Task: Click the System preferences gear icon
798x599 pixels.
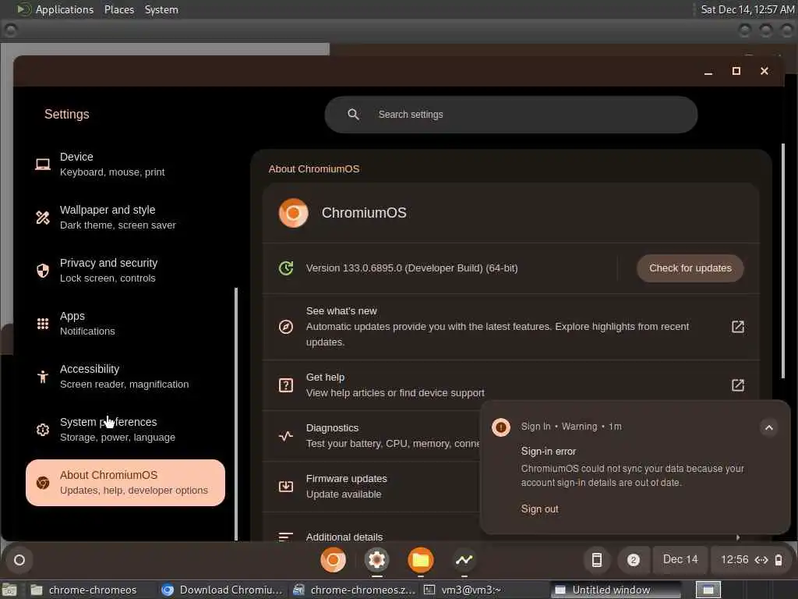Action: coord(43,430)
